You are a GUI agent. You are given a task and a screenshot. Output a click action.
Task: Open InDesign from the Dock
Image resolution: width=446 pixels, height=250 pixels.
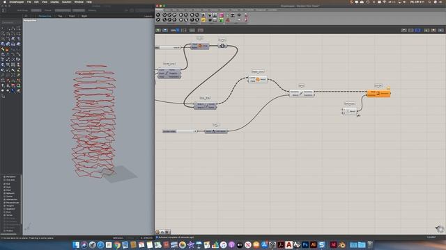click(333, 244)
